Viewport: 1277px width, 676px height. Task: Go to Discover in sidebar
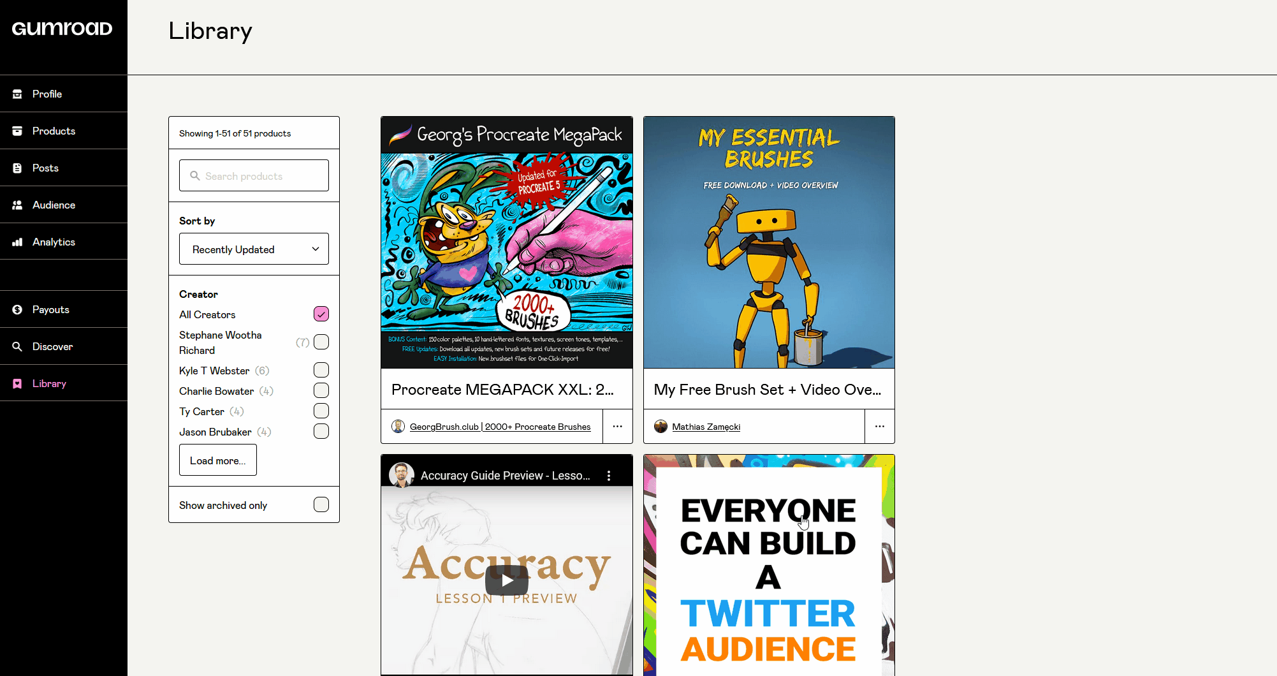click(64, 346)
